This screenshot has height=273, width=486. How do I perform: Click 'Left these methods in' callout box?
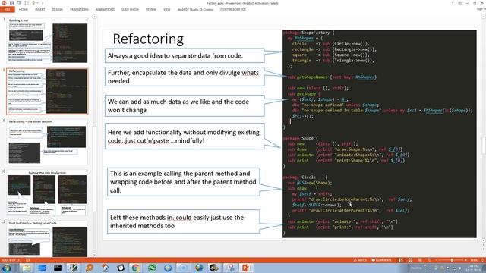click(x=184, y=221)
